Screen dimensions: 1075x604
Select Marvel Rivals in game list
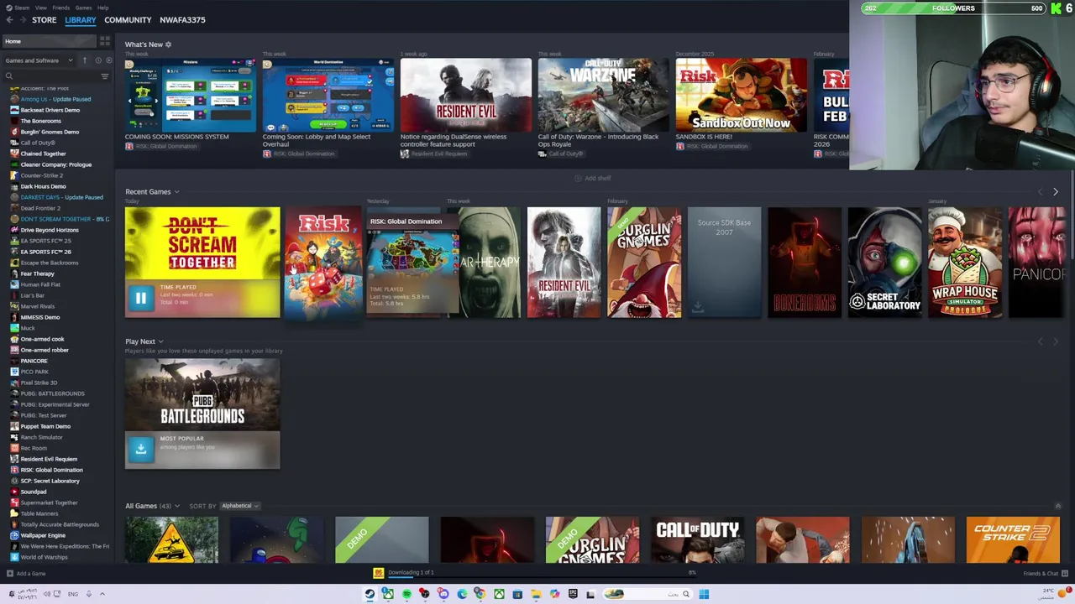[x=37, y=306]
